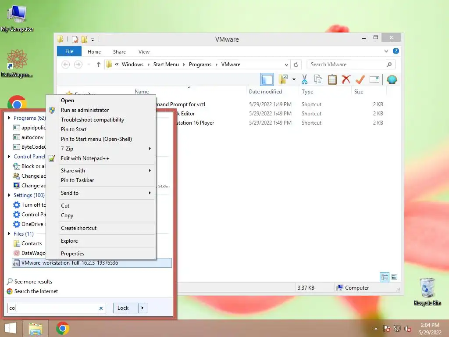449x337 pixels.
Task: Open the View ribbon tab
Action: click(x=144, y=52)
